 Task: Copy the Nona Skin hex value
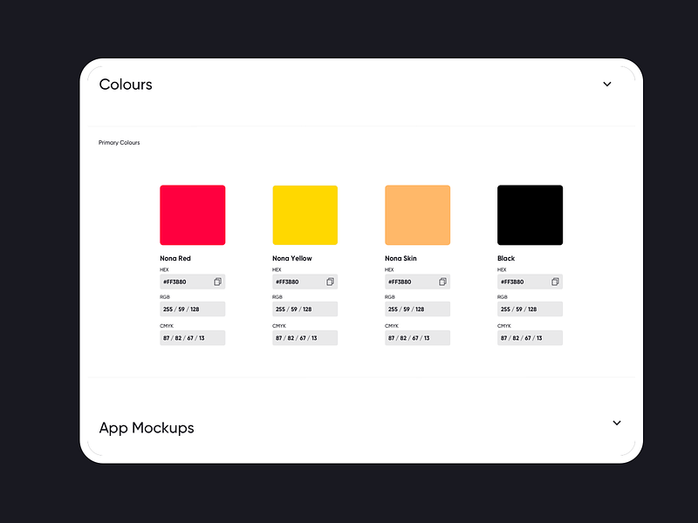click(443, 282)
